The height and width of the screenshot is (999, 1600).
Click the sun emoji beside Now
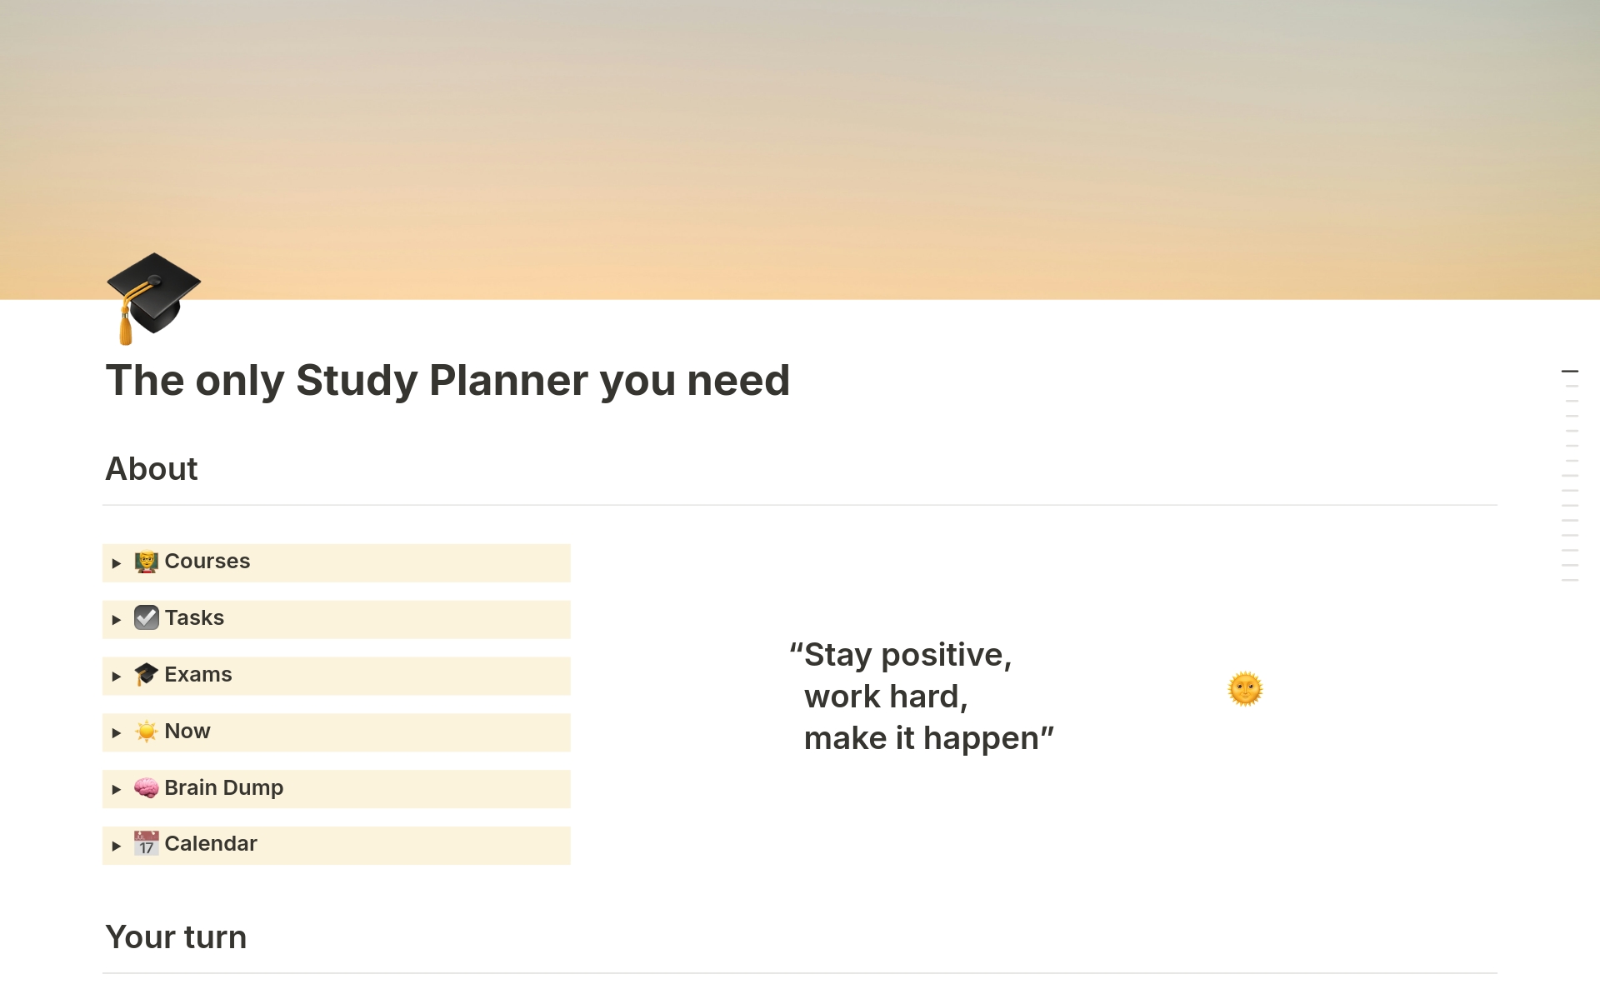click(147, 732)
